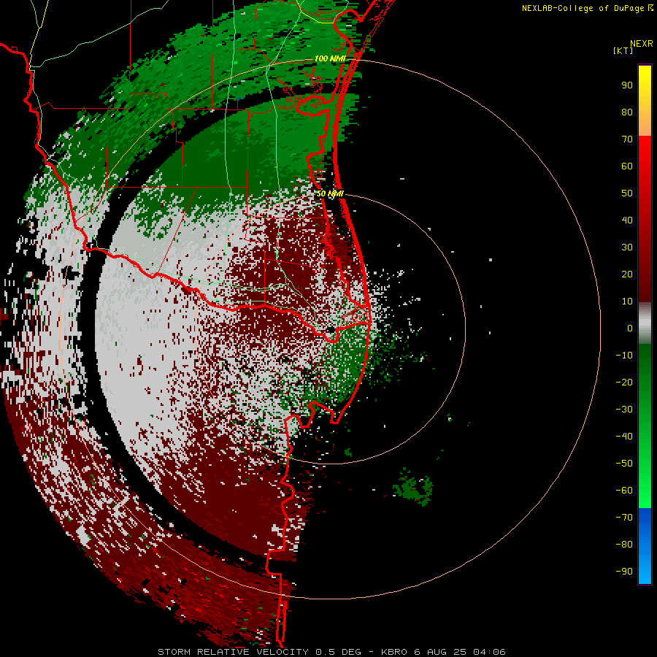Click the -60 value on velocity scale
This screenshot has height=657, width=657.
(x=624, y=491)
